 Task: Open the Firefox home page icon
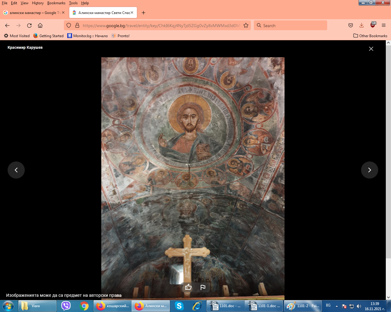pos(40,26)
